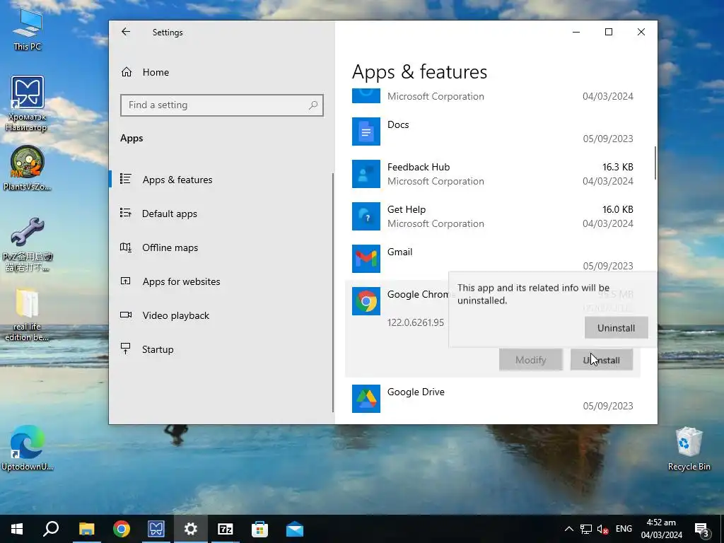Click the magnifier icon in the Find a setting box

pyautogui.click(x=313, y=105)
